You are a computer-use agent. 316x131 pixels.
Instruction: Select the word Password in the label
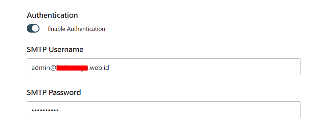(x=65, y=92)
